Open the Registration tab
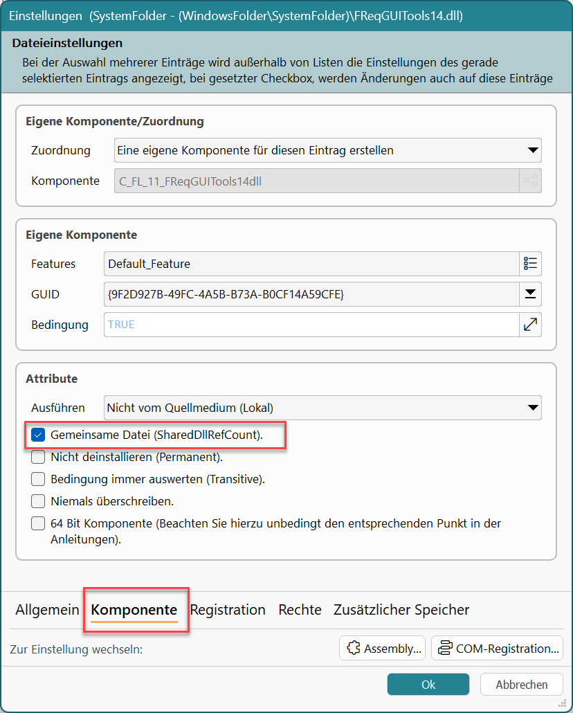The width and height of the screenshot is (573, 713). (x=228, y=610)
